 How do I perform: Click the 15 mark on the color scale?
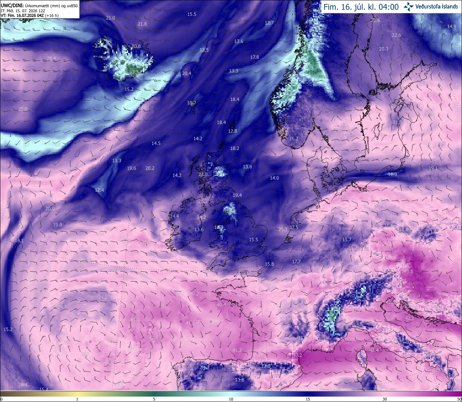pyautogui.click(x=308, y=399)
